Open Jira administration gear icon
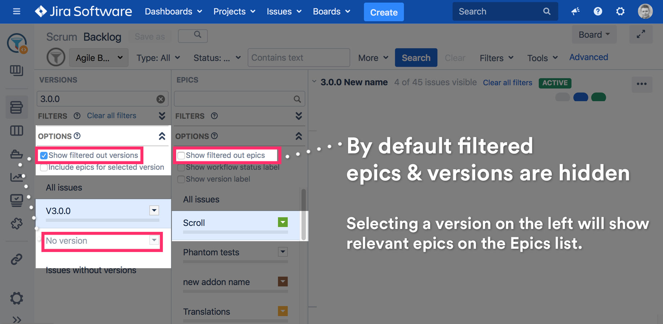The image size is (663, 324). pos(620,11)
